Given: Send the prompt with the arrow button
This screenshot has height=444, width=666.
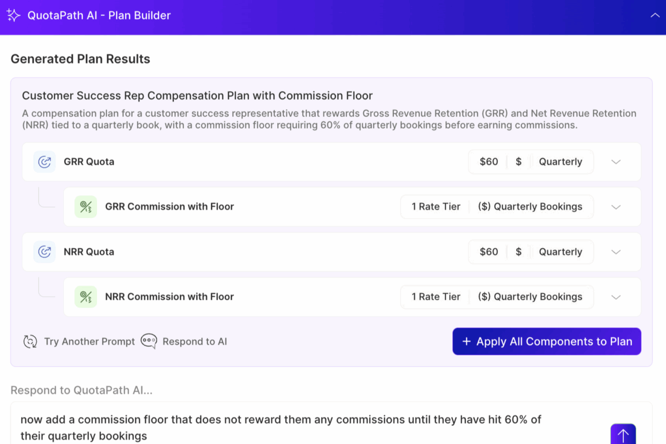Looking at the screenshot, I should coord(623,435).
